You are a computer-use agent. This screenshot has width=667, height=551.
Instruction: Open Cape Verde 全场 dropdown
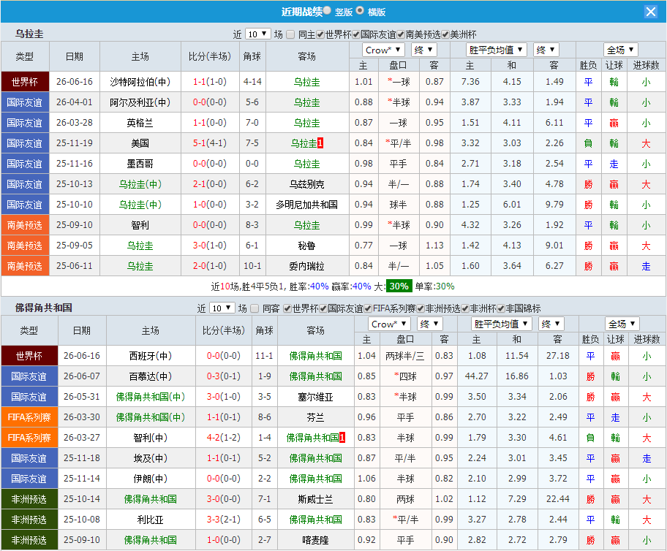(x=622, y=324)
